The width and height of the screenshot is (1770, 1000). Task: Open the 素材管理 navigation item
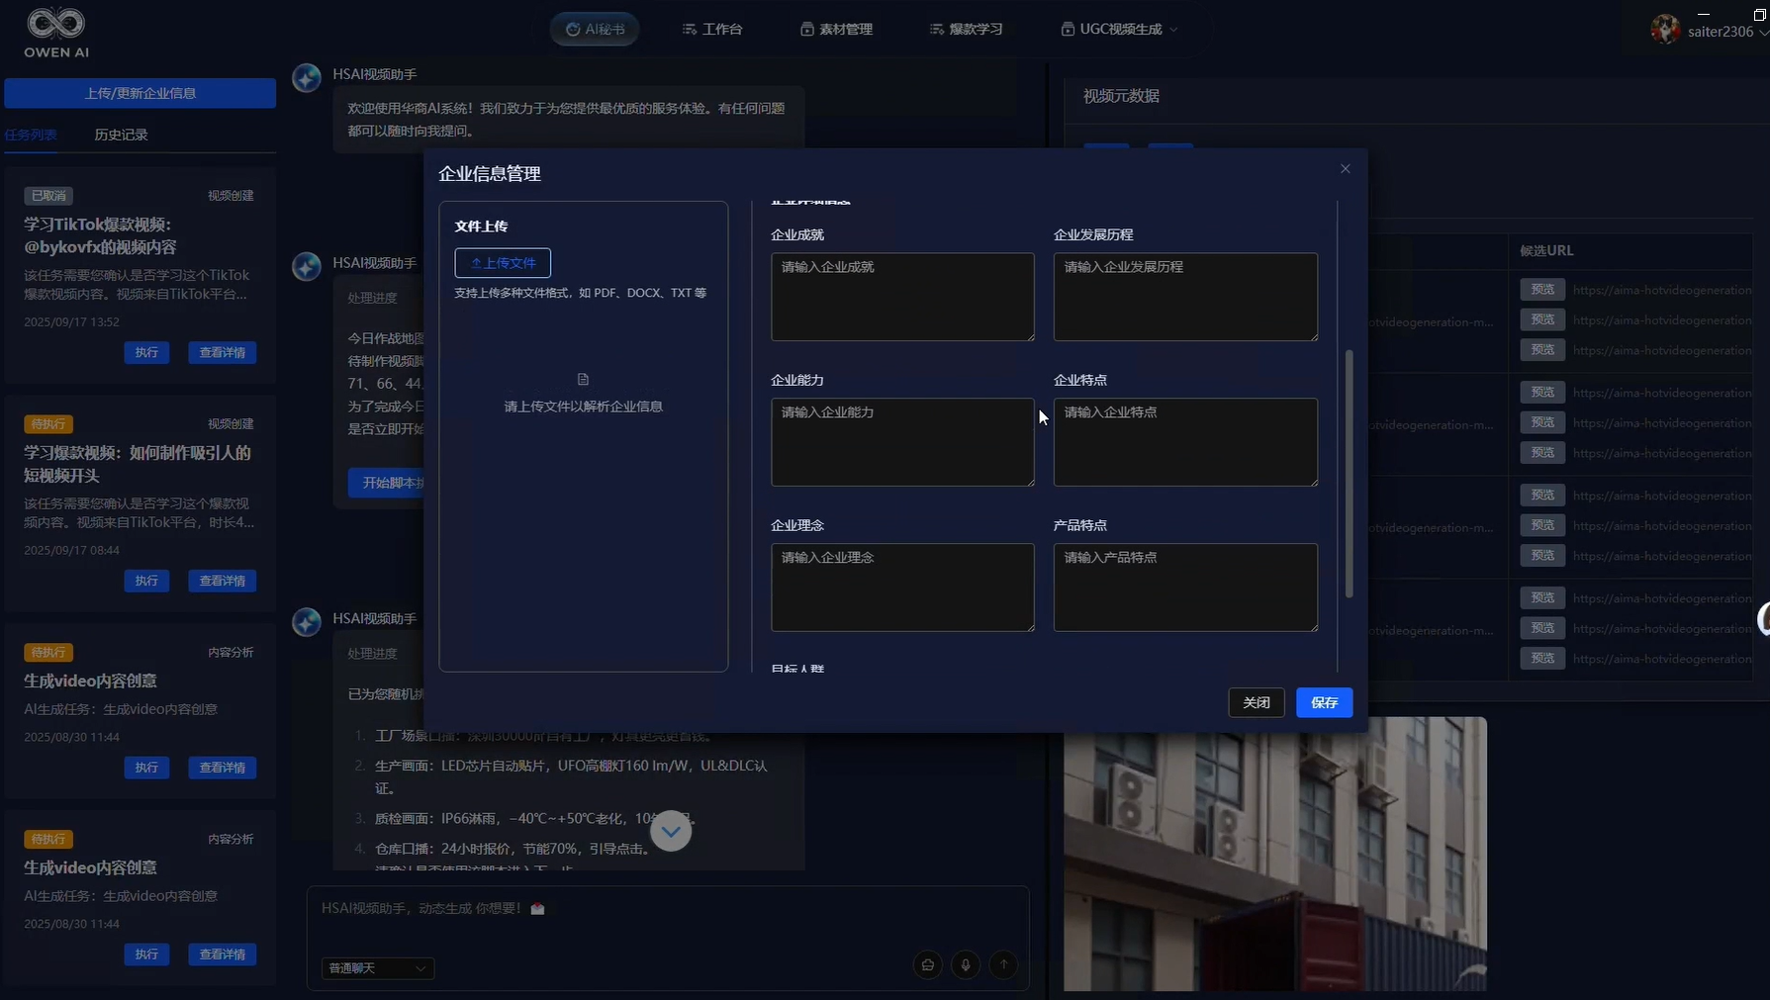(x=836, y=30)
